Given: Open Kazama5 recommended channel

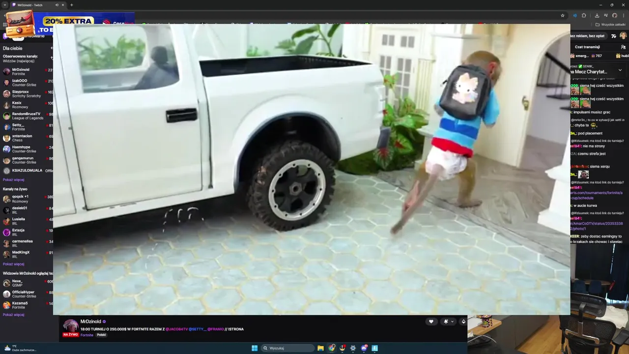Looking at the screenshot, I should (x=27, y=305).
